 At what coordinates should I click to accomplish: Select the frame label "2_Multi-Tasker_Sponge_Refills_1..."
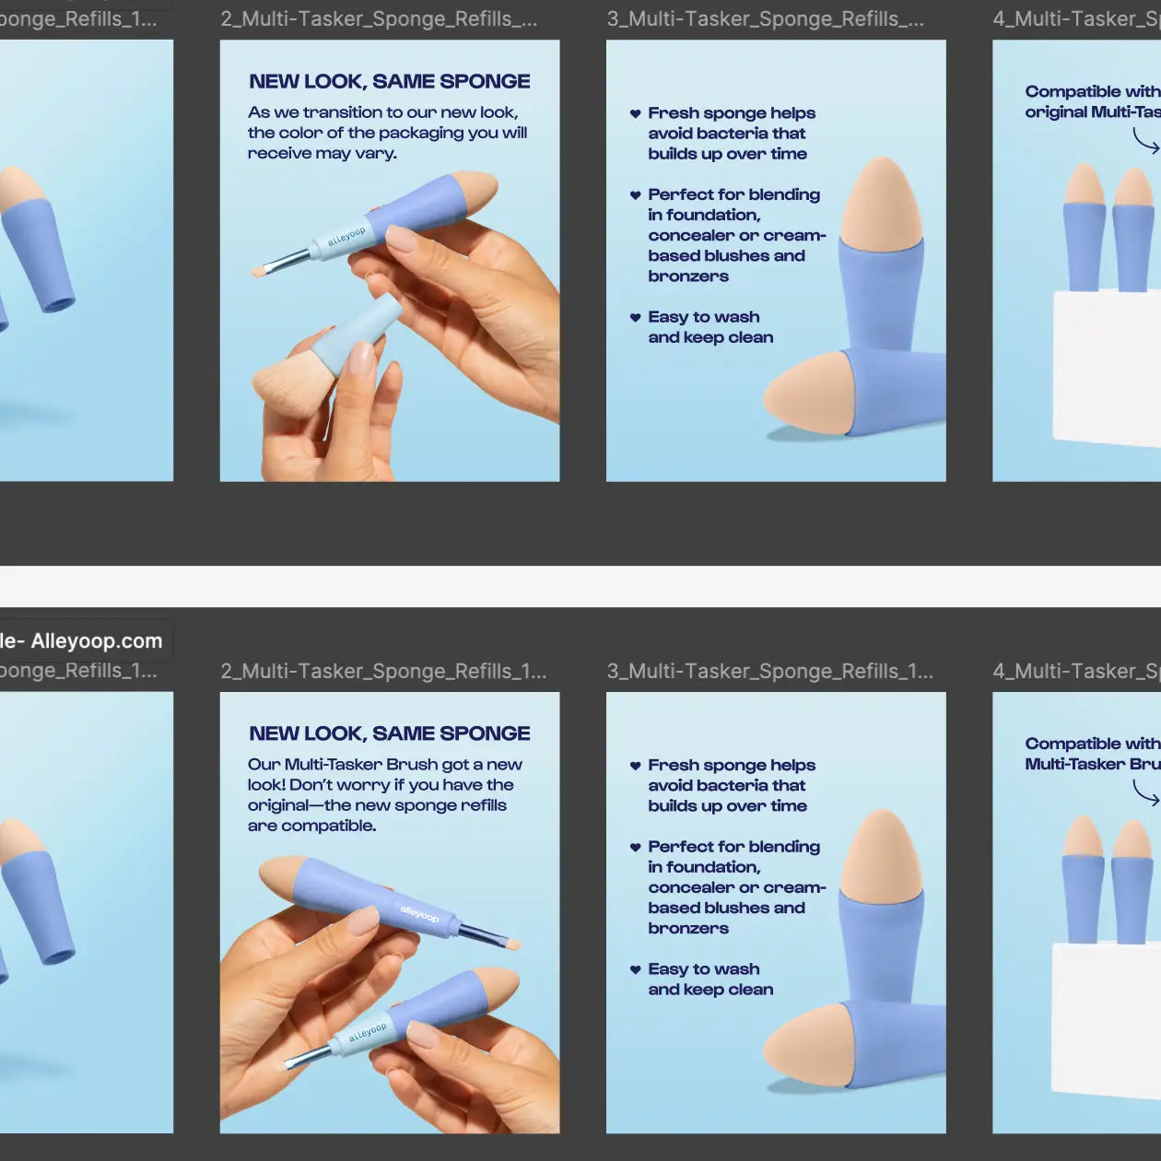coord(383,672)
